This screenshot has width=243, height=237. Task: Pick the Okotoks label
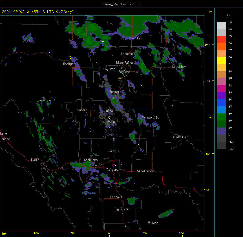click(x=116, y=197)
